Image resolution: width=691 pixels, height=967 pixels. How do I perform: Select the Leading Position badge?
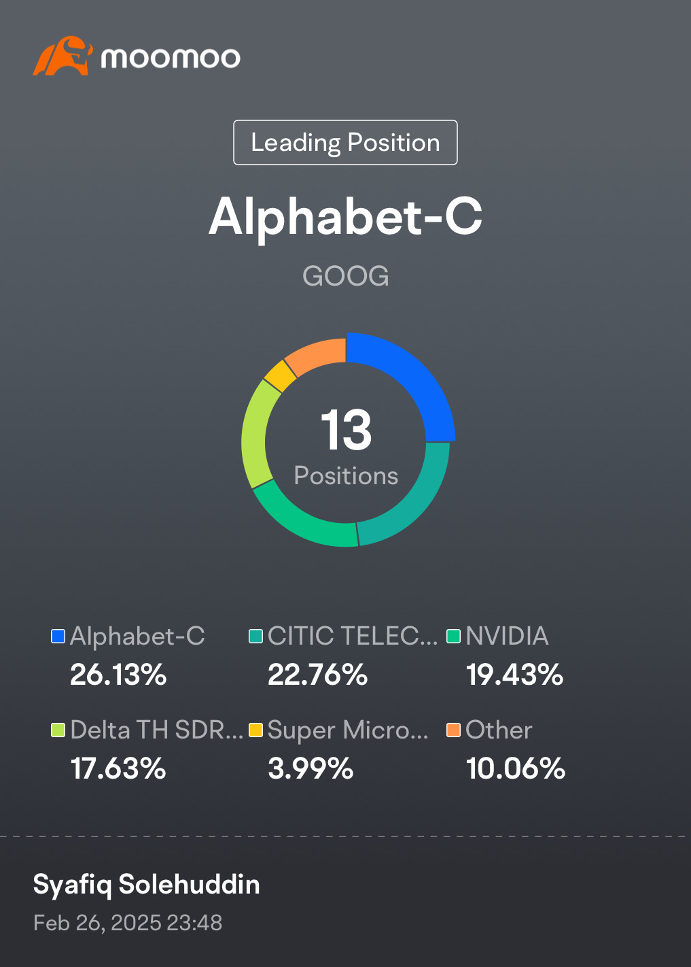pyautogui.click(x=345, y=142)
